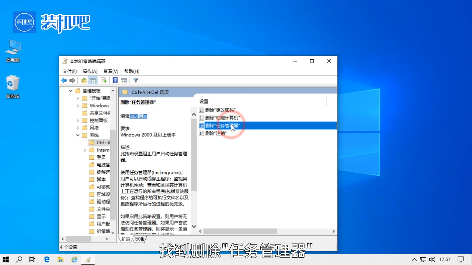The height and width of the screenshot is (265, 472).
Task: Collapse the 系统 tree node
Action: (x=78, y=135)
